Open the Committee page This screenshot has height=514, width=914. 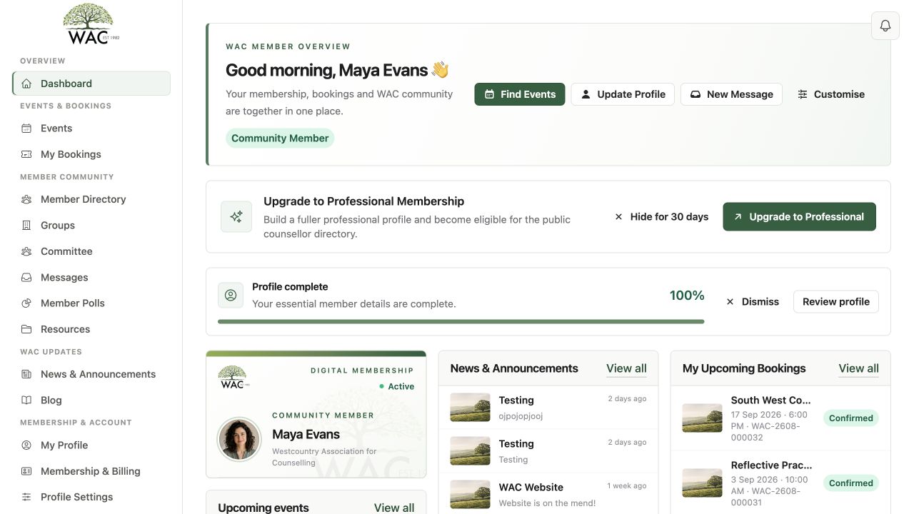91,251
